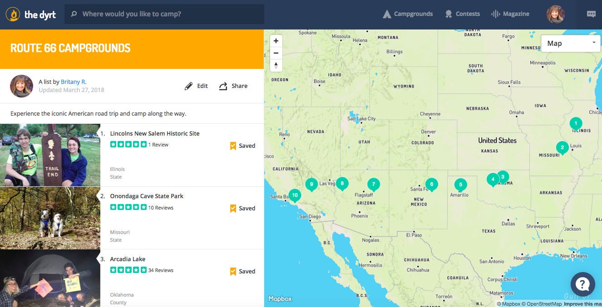Screen dimensions: 602x307
Task: Open Lincolns New Salem Historic Site
Action: point(155,134)
